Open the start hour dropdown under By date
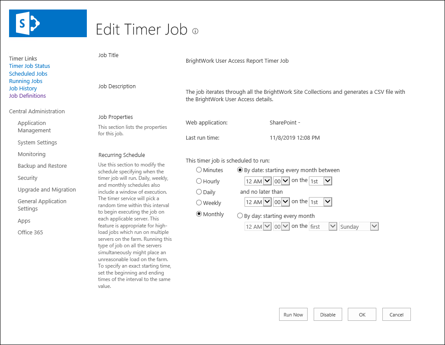Viewport: 445px width, 345px height. (x=257, y=181)
